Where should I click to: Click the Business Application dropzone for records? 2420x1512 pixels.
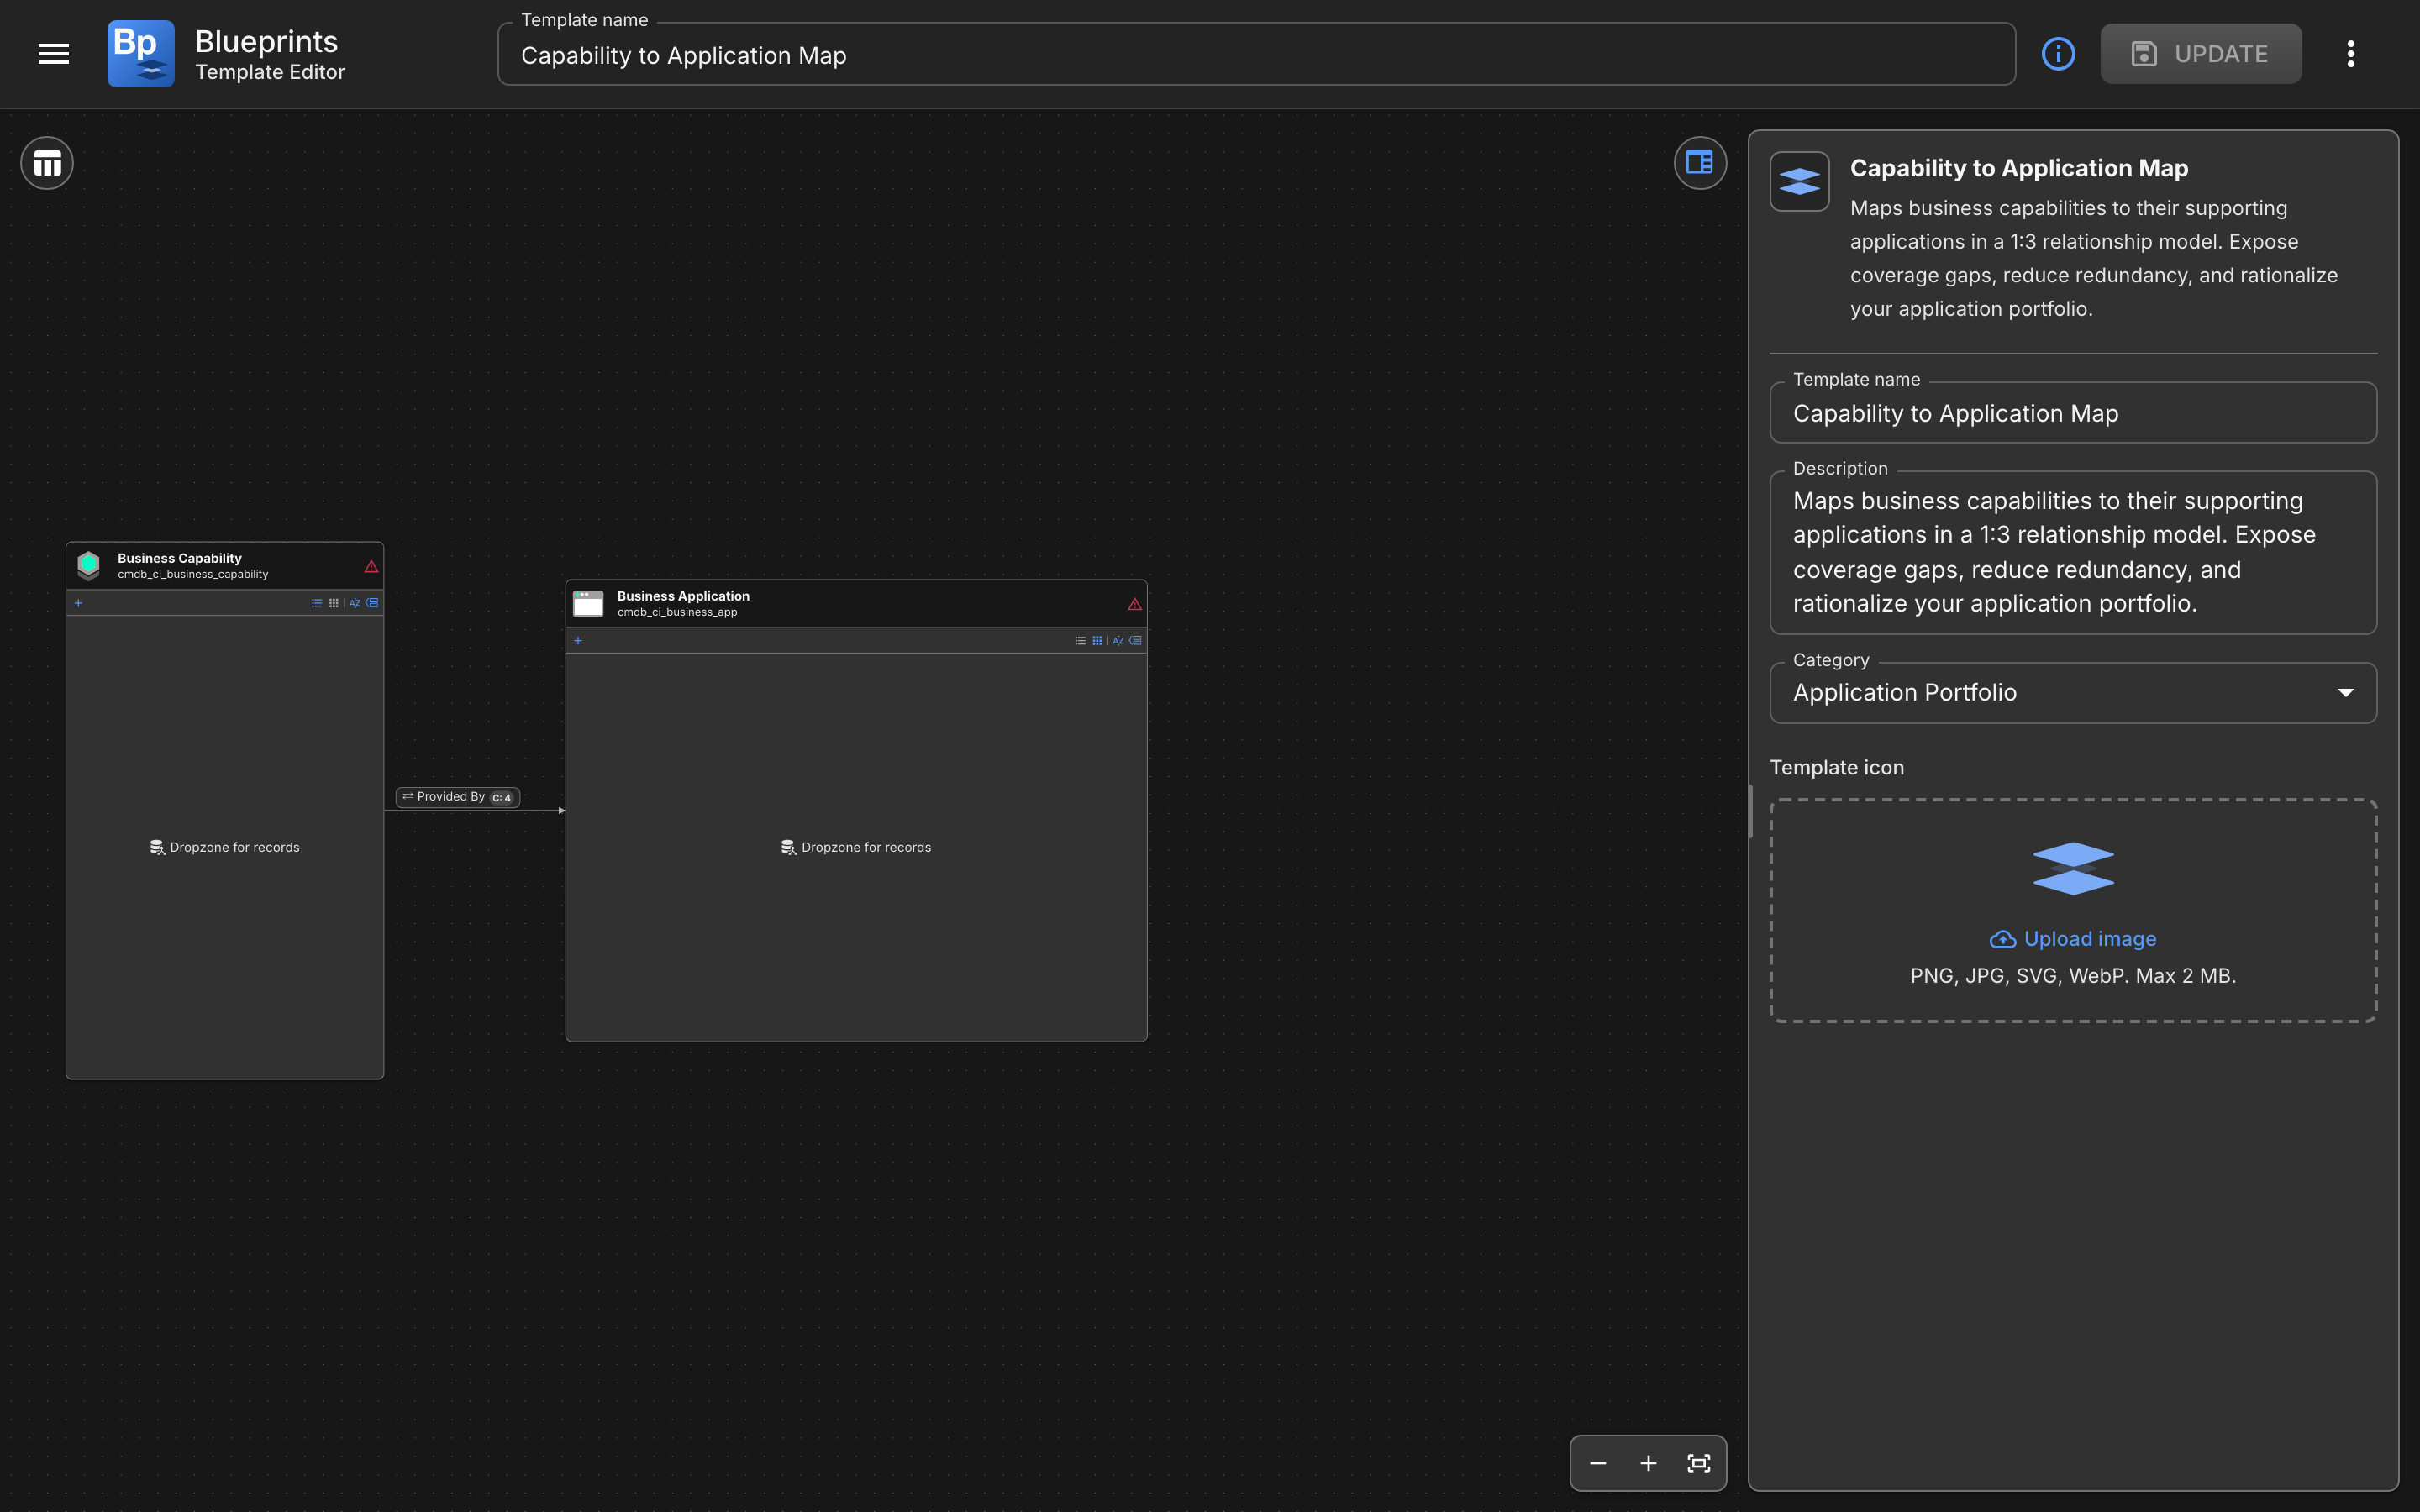856,847
